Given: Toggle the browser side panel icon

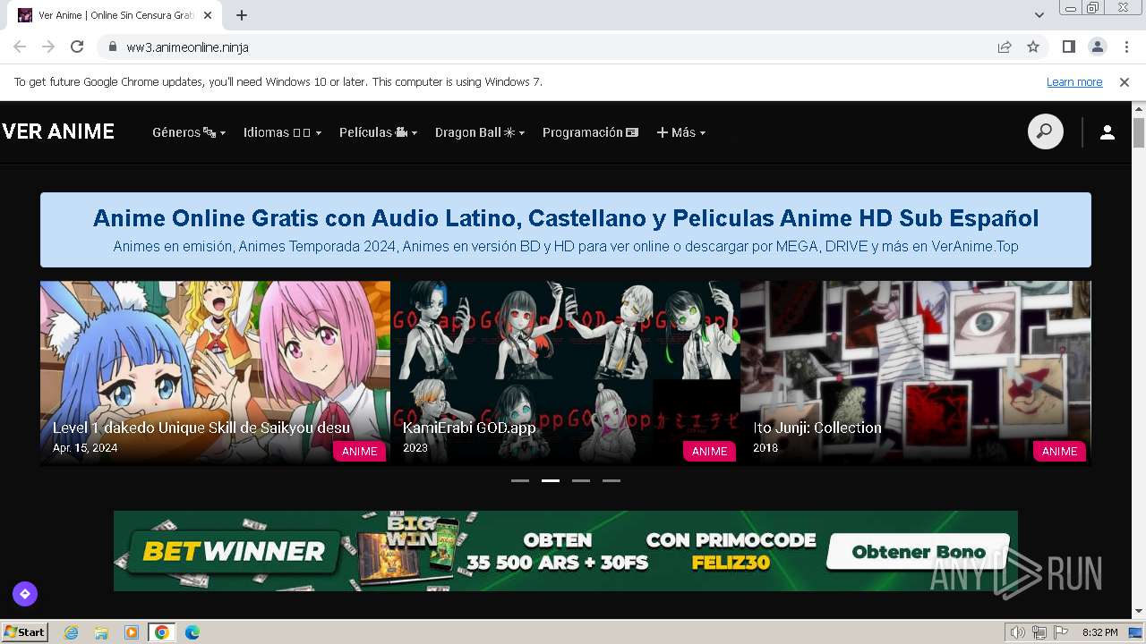Looking at the screenshot, I should point(1068,47).
